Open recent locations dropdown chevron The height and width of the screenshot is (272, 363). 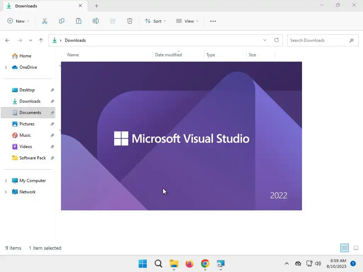(30, 40)
